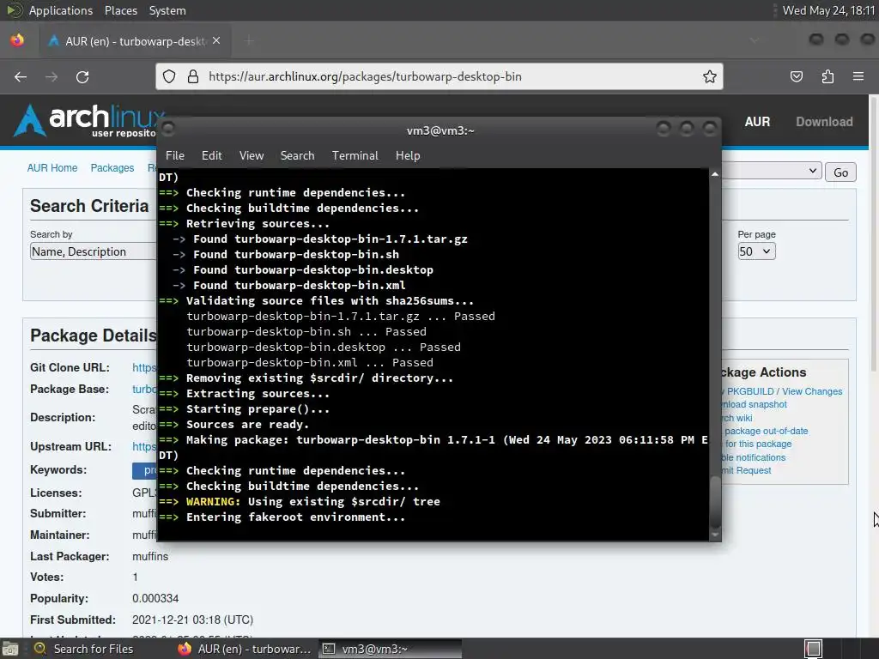The image size is (879, 659).
Task: Click the clock Wed May 24
Action: pos(828,10)
